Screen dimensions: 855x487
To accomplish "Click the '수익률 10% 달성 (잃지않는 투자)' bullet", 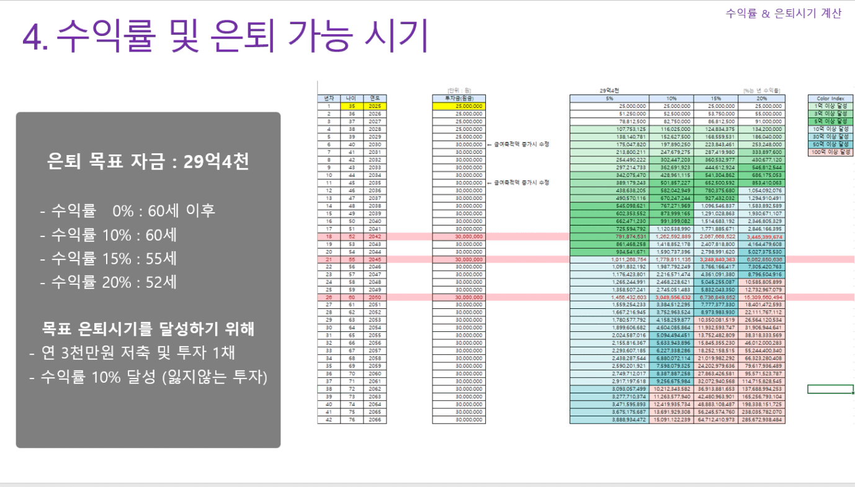I will pos(148,377).
